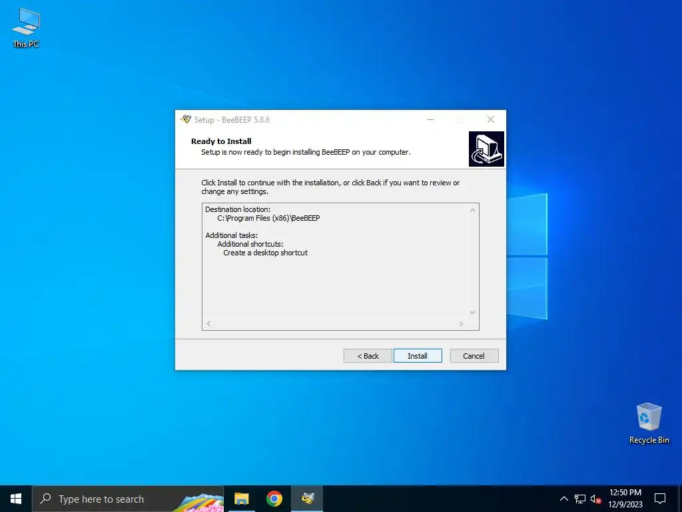The image size is (682, 512).
Task: Cancel the BeeBEEP setup
Action: tap(474, 356)
